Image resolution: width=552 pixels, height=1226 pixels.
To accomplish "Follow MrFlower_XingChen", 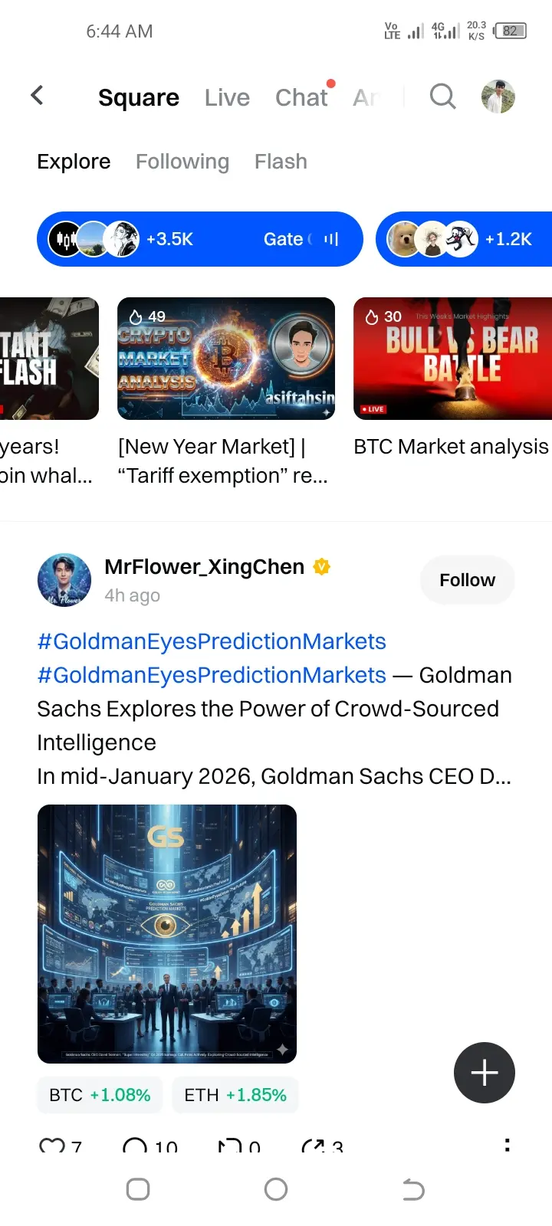I will point(467,580).
